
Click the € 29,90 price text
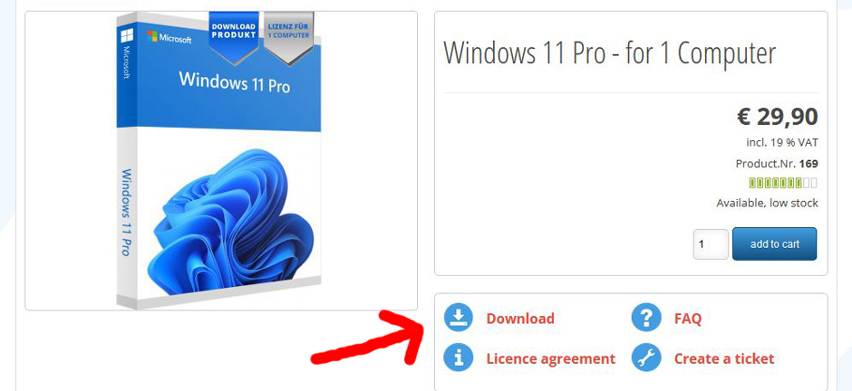[777, 116]
